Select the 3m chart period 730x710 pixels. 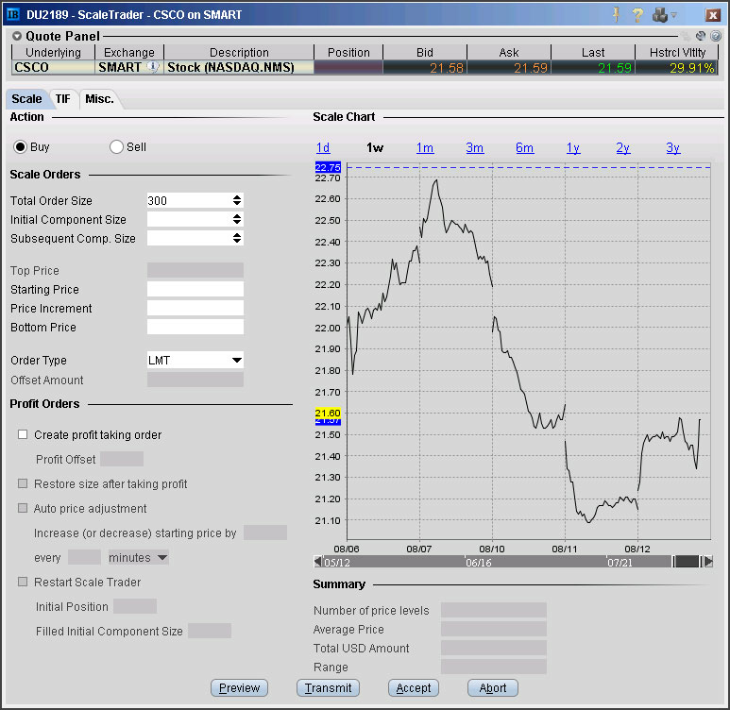point(474,148)
